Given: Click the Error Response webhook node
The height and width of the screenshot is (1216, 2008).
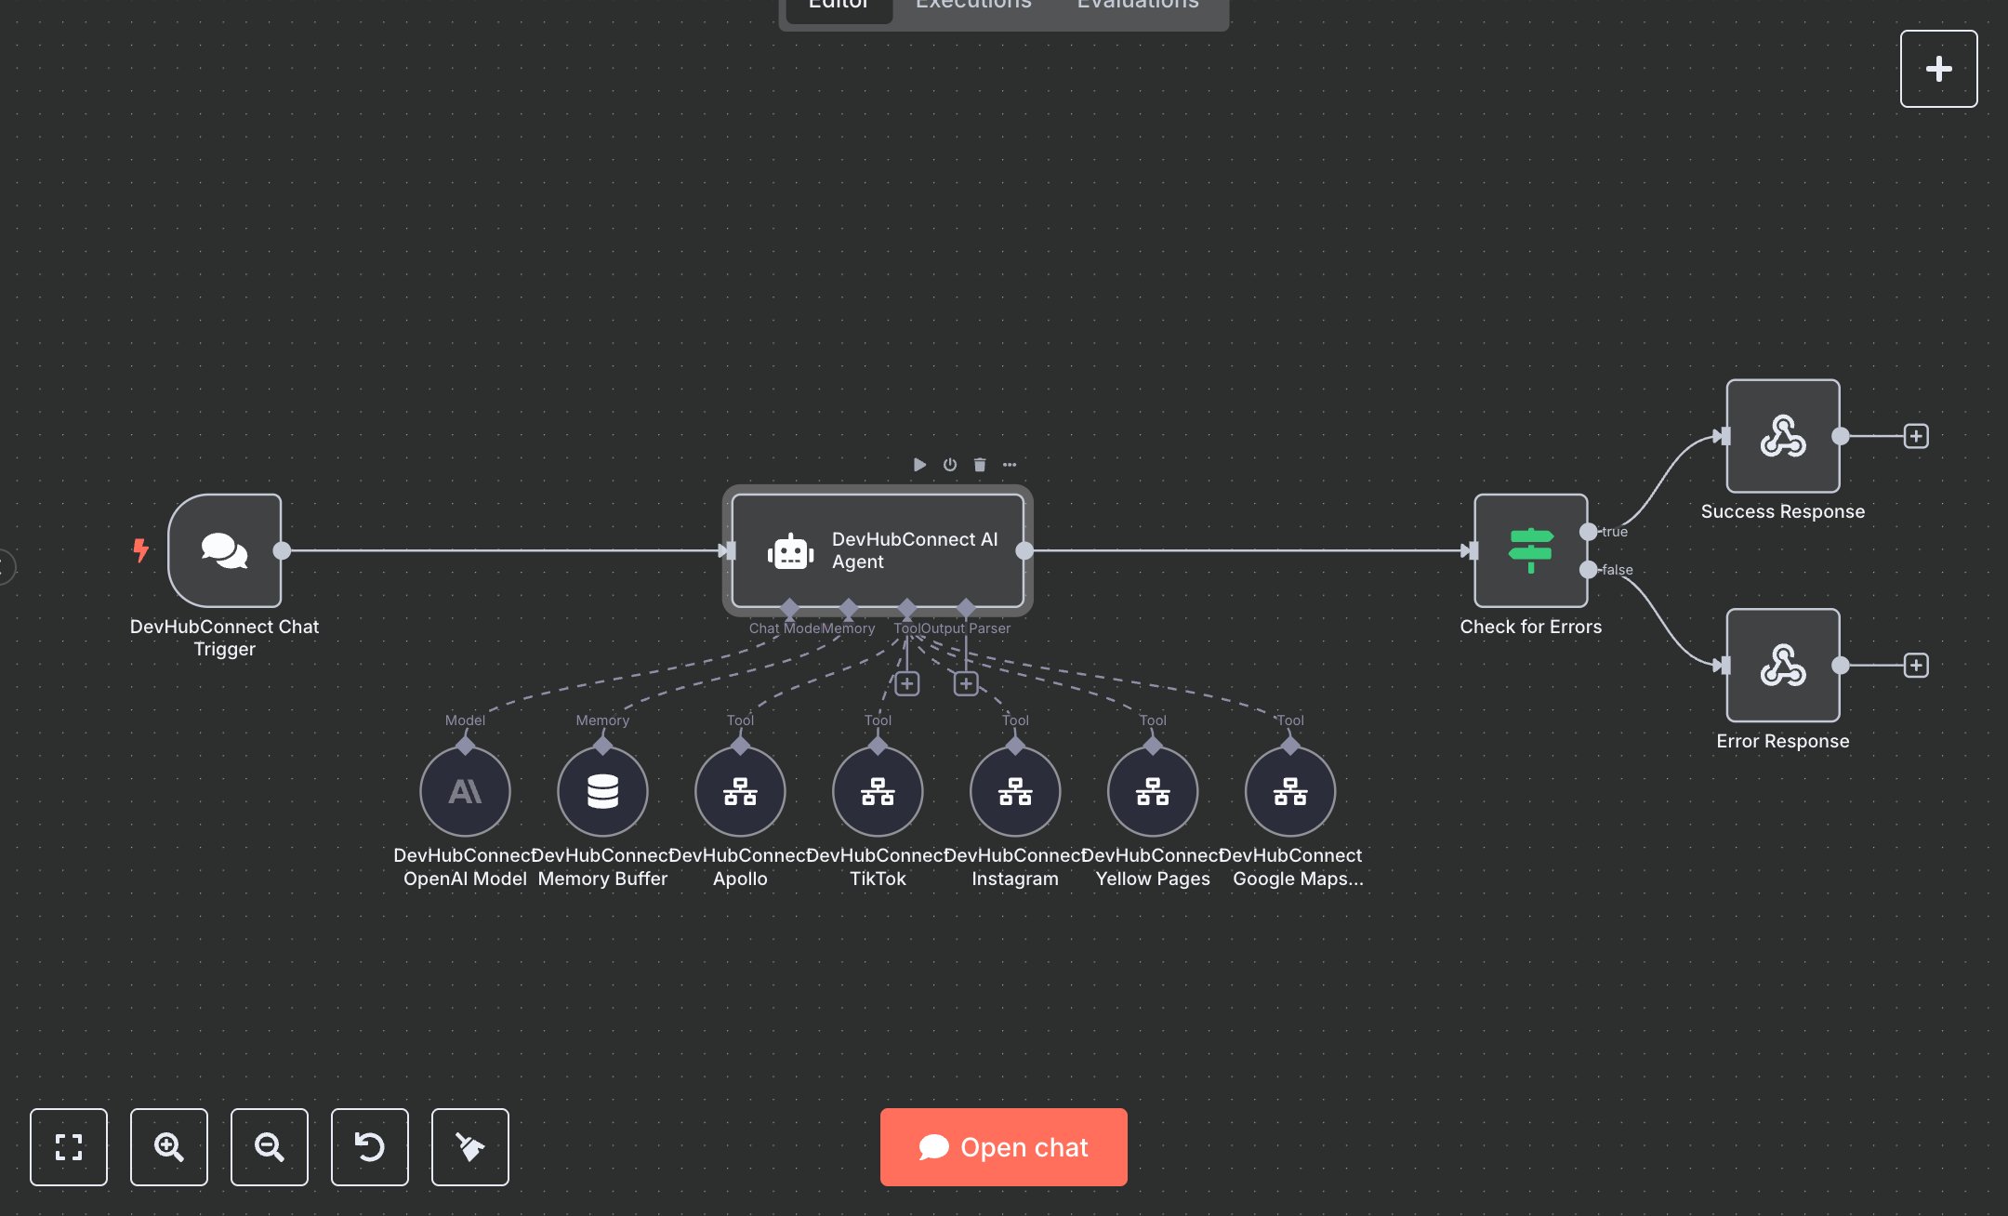Looking at the screenshot, I should pos(1782,666).
